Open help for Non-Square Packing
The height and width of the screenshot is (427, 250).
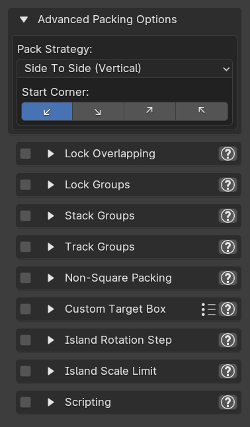[228, 278]
